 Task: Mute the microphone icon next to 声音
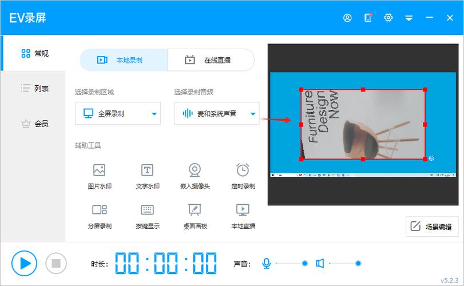point(266,263)
